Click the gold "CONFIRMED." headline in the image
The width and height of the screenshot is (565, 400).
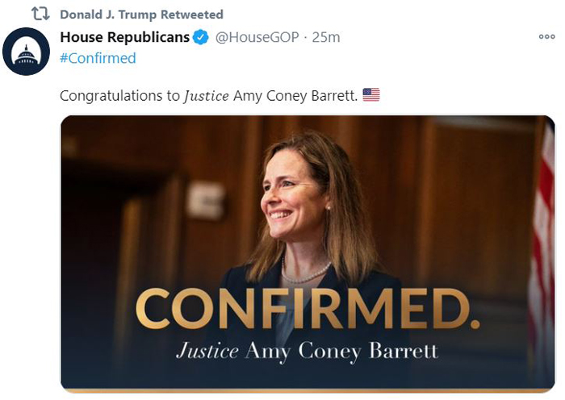point(308,308)
